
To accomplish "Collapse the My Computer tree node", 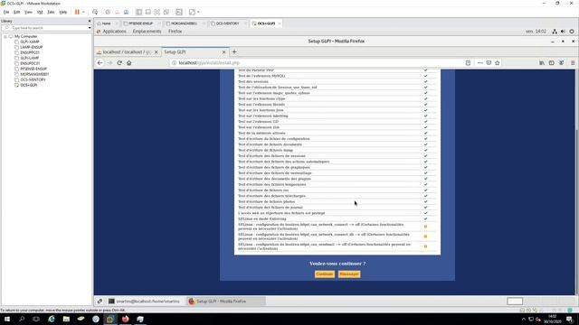I will [5, 36].
